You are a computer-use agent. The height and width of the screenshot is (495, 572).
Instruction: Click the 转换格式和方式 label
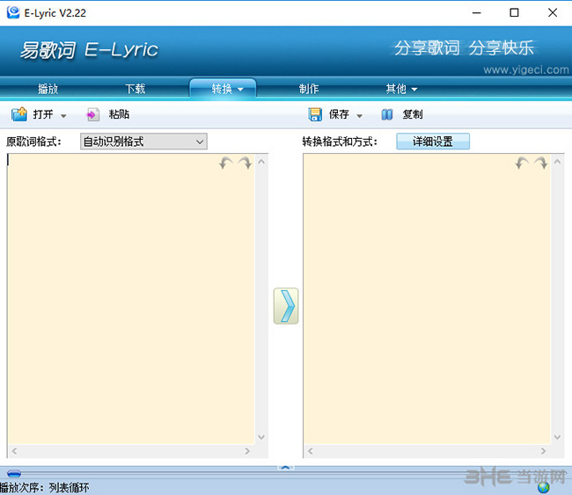pyautogui.click(x=340, y=142)
